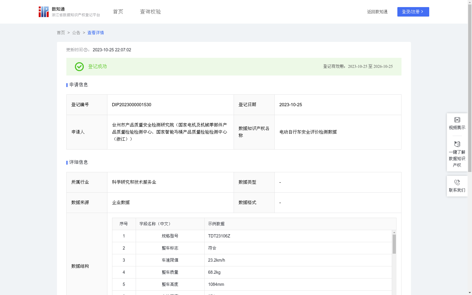The image size is (472, 295).
Task: Click the 数知通 platform logo
Action: click(x=69, y=12)
